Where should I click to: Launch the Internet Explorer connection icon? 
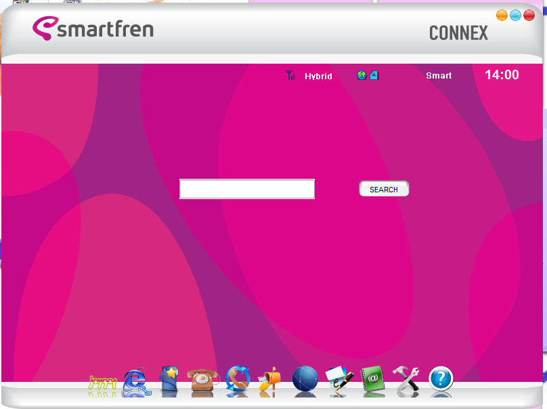[x=137, y=381]
